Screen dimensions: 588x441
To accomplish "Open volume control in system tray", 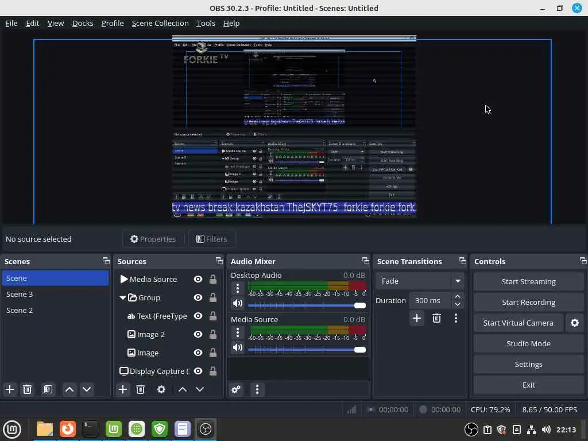I will pos(547,430).
